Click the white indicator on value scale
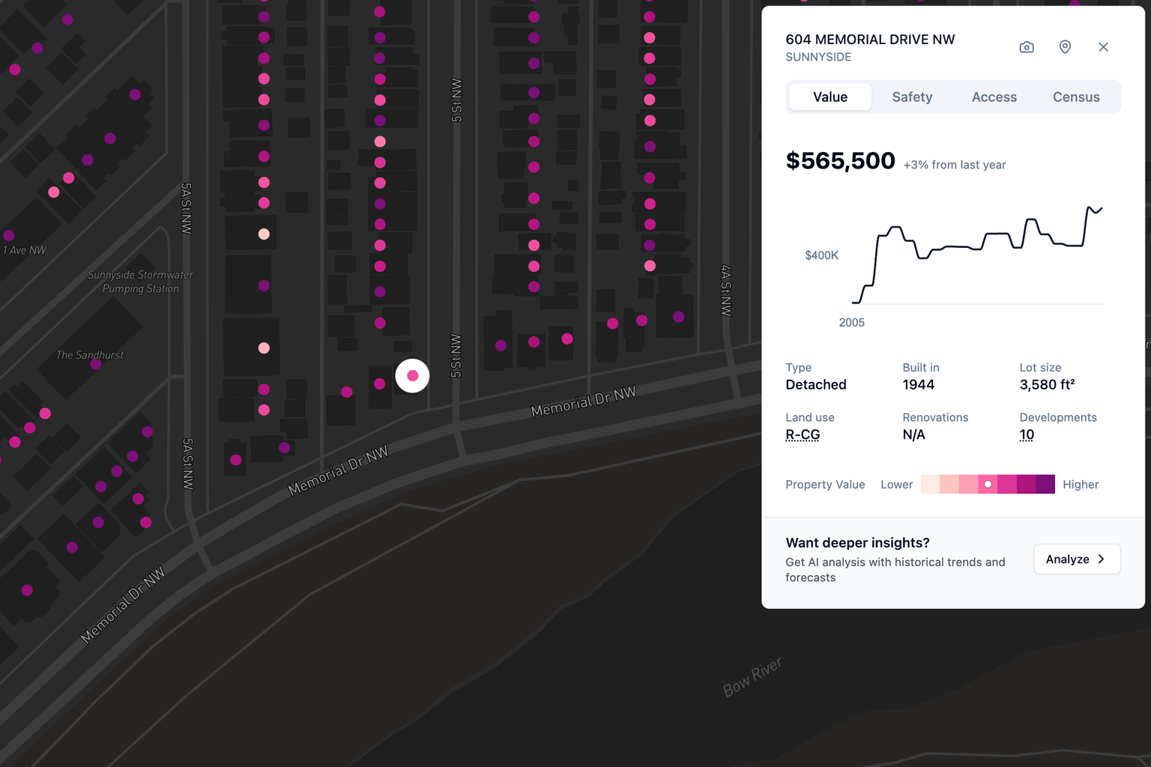 point(988,485)
